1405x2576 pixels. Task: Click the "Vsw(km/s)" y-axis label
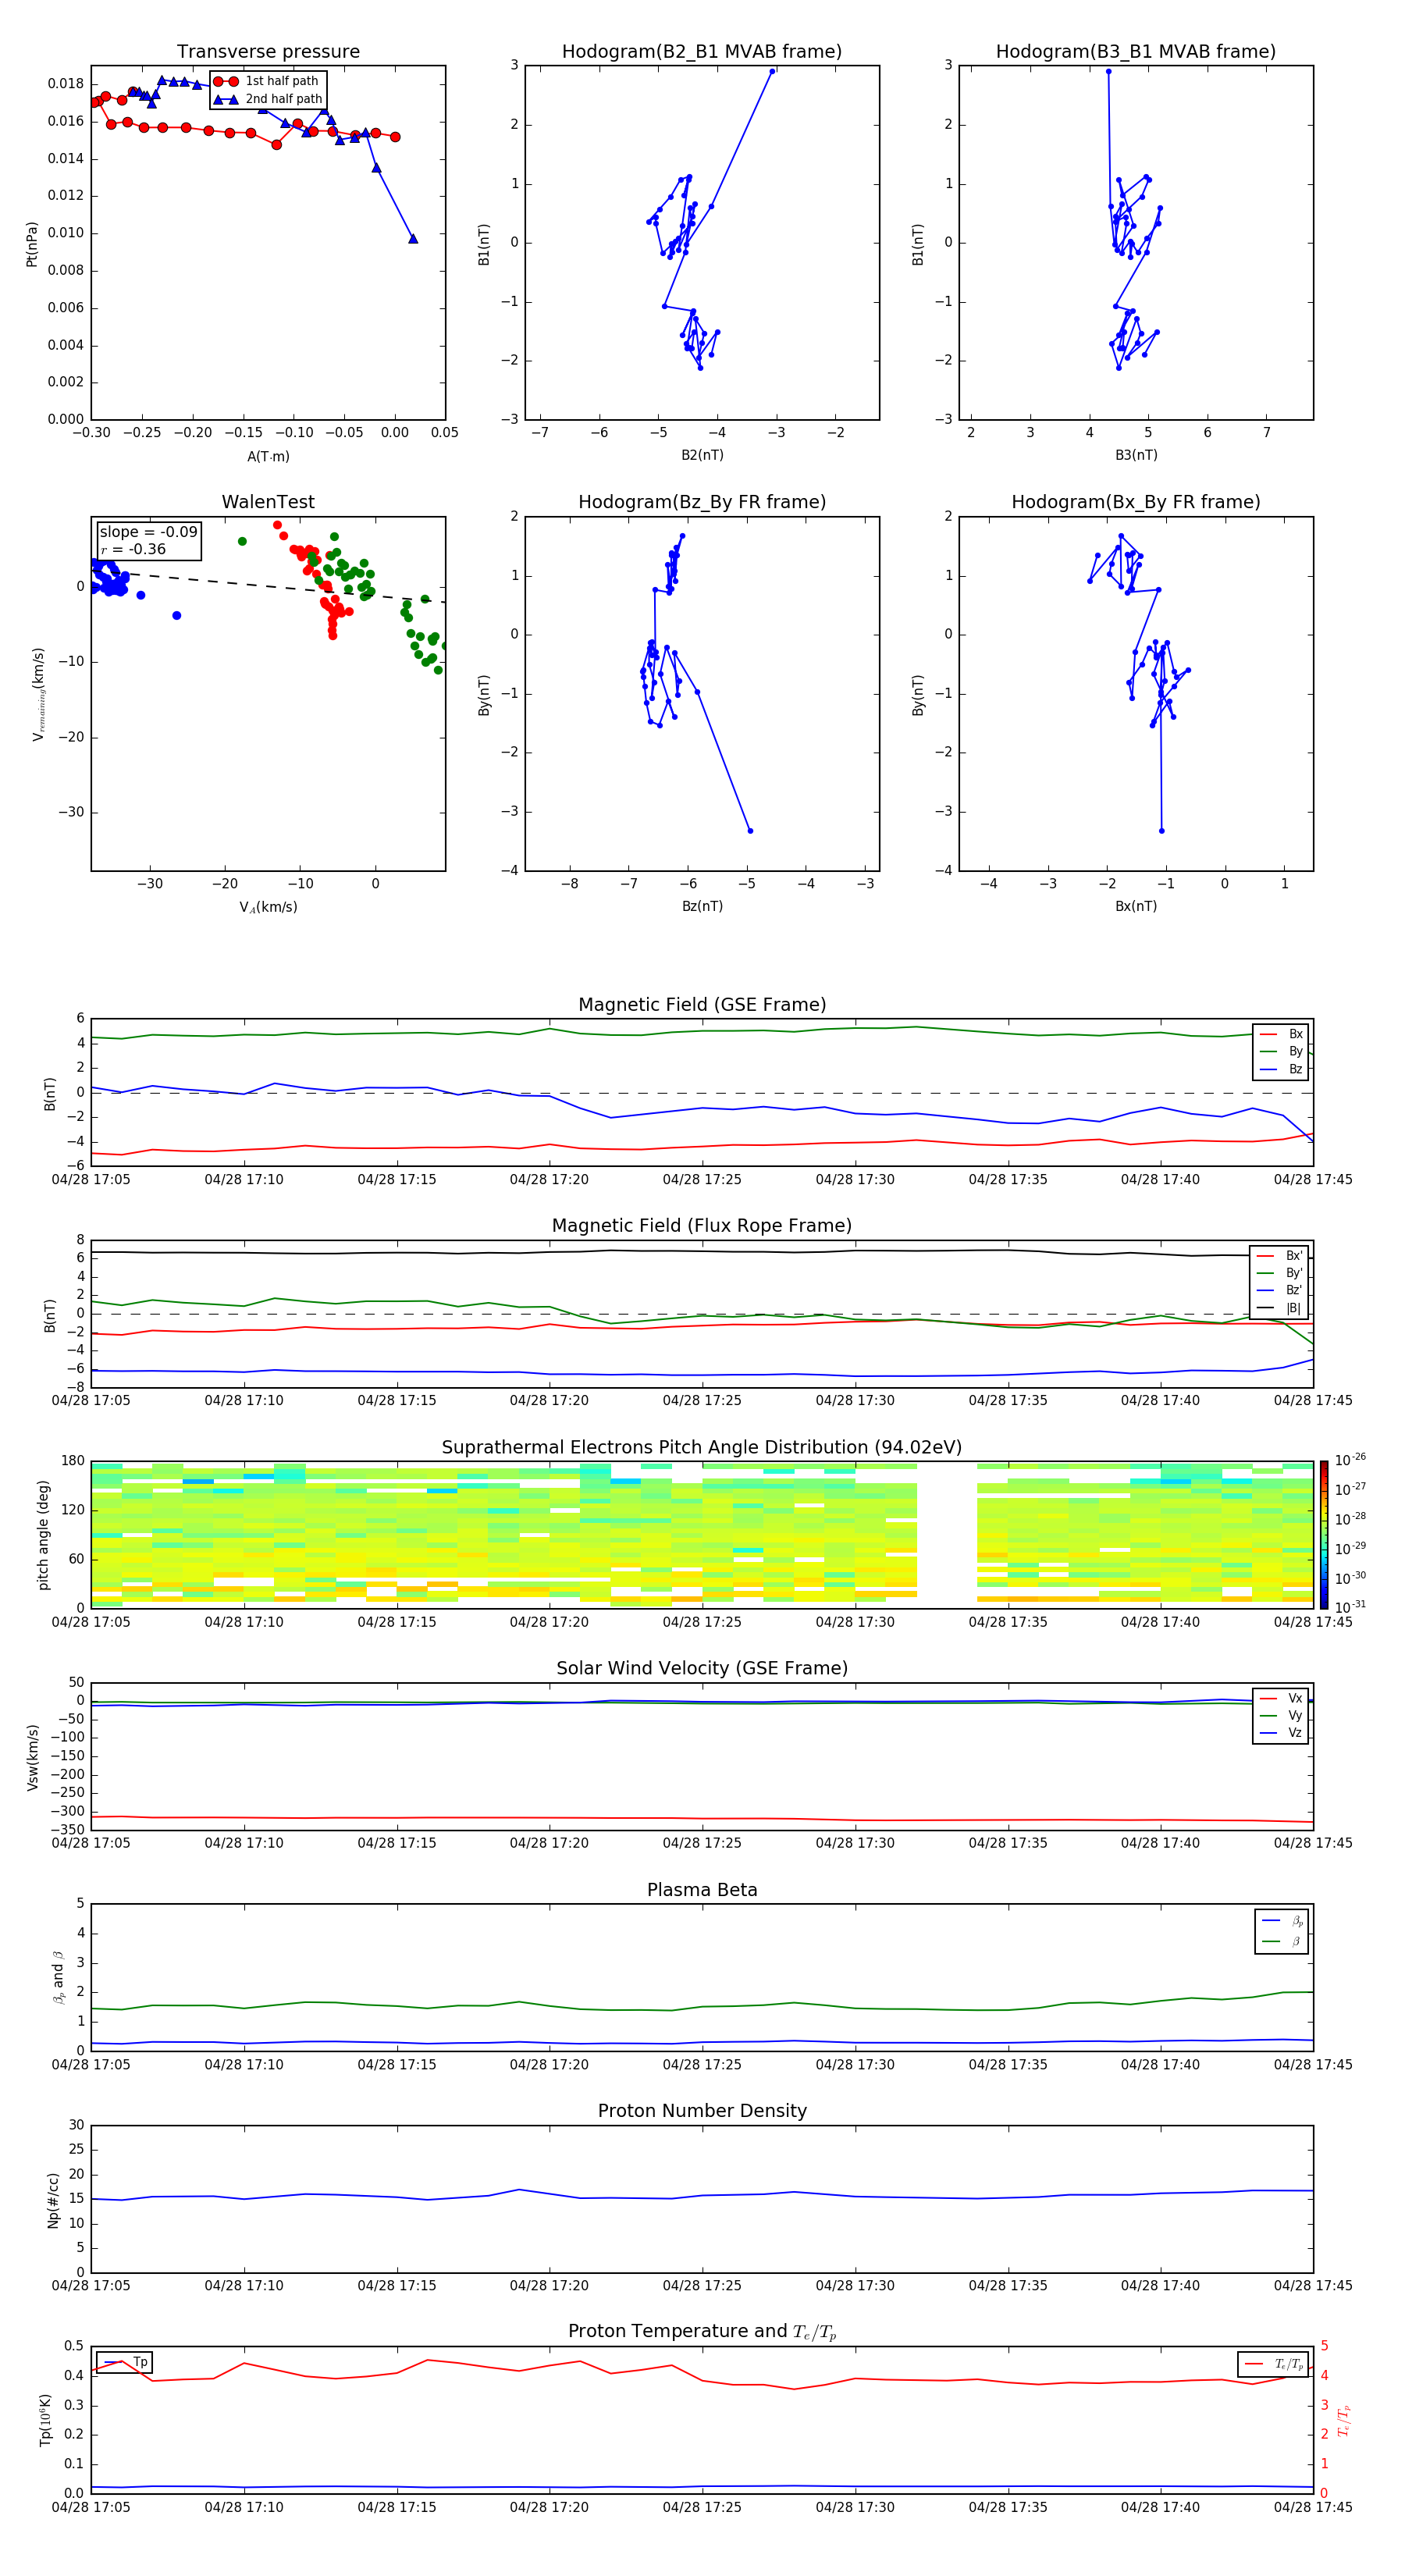[x=31, y=1757]
